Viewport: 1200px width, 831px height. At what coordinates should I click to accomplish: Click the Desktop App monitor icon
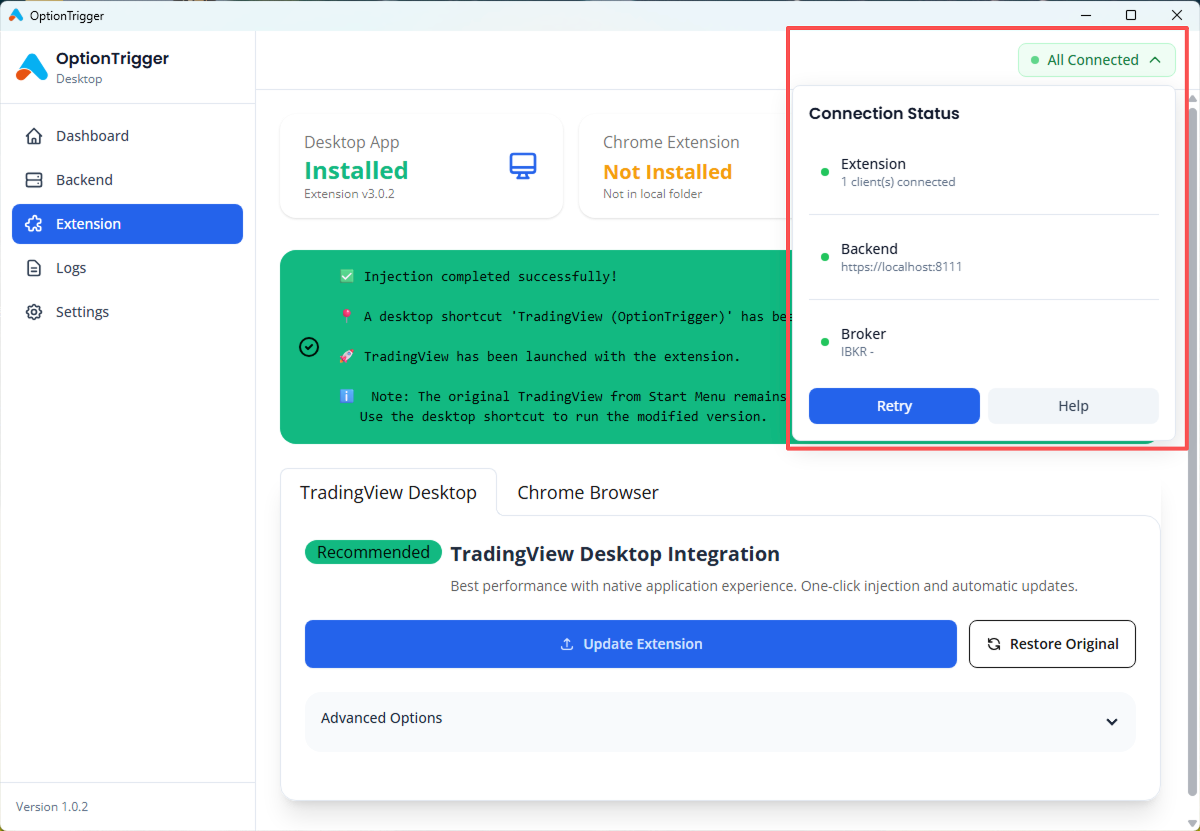click(522, 166)
